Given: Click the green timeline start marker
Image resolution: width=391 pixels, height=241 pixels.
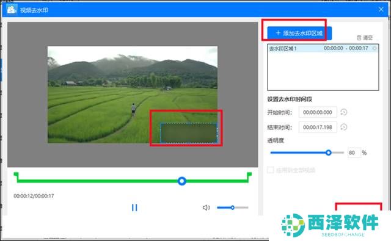Looking at the screenshot, I should (x=16, y=177).
